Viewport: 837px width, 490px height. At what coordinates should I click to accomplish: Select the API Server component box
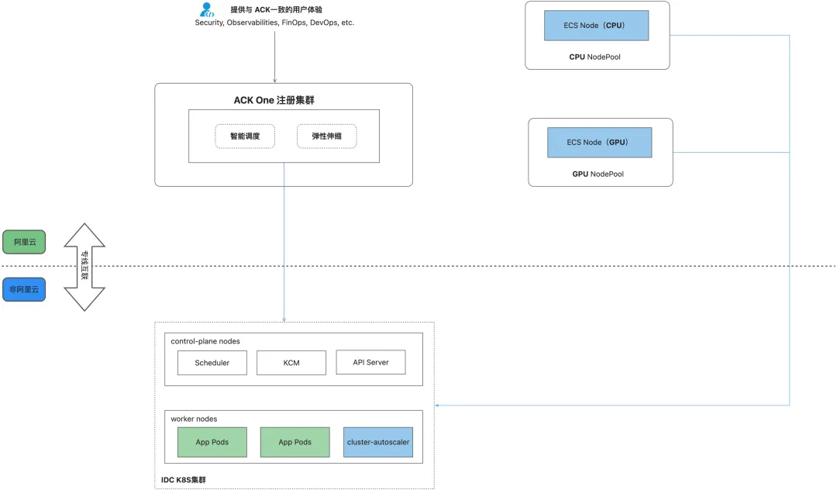click(x=370, y=362)
